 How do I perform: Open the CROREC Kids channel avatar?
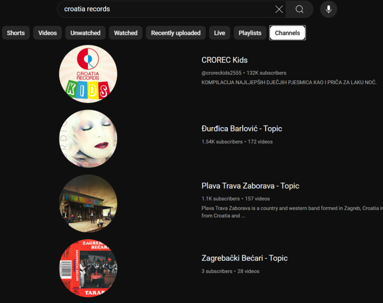point(88,74)
